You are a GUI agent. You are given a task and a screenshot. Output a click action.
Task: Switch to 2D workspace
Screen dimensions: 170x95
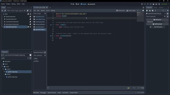[x=73, y=4]
